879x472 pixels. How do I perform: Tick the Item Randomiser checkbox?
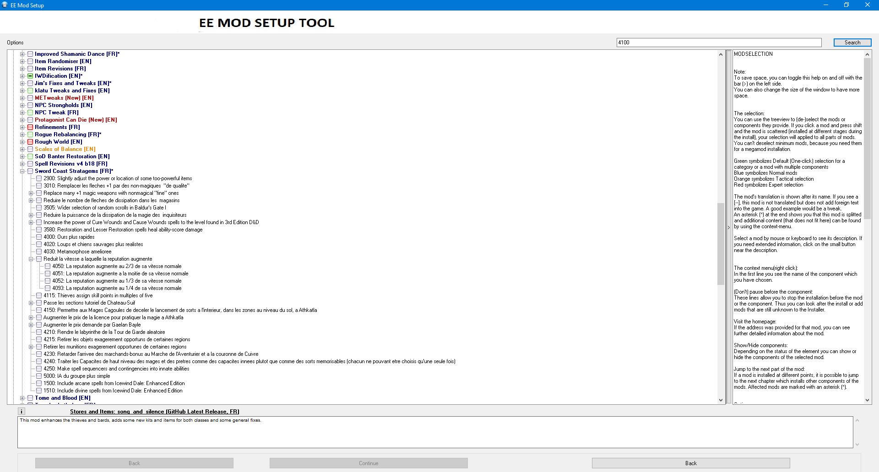coord(30,61)
